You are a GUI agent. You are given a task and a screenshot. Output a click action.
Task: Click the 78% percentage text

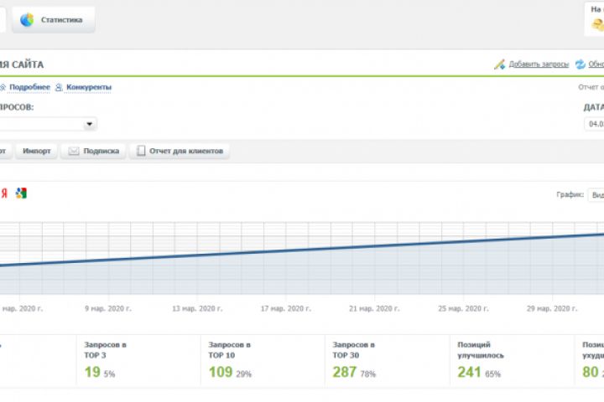[x=368, y=374]
